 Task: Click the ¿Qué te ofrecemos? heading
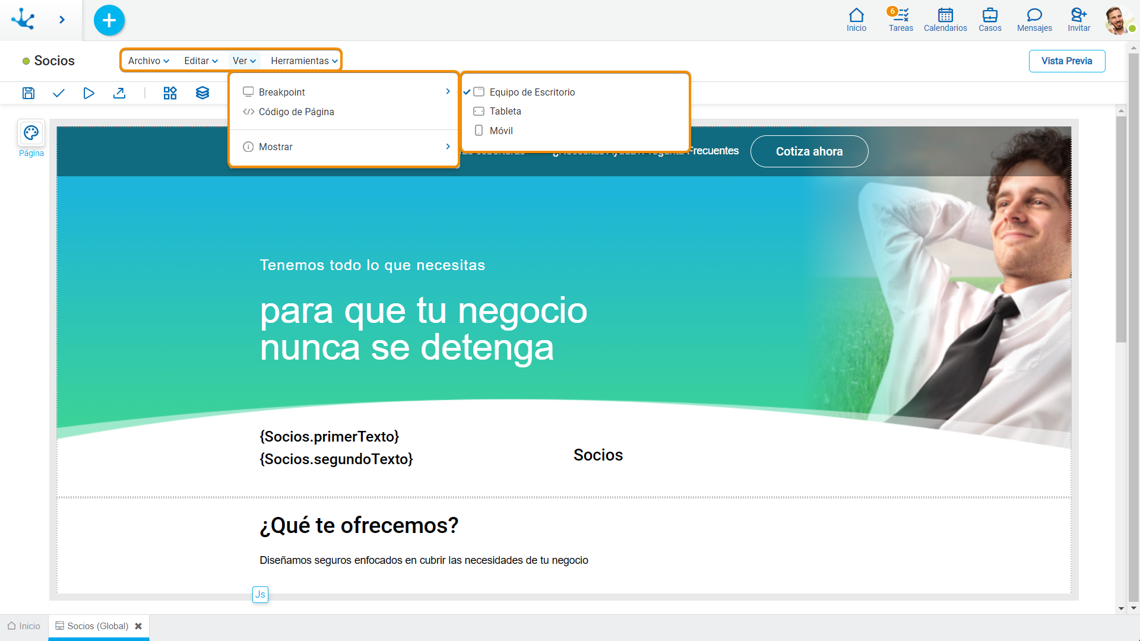359,525
